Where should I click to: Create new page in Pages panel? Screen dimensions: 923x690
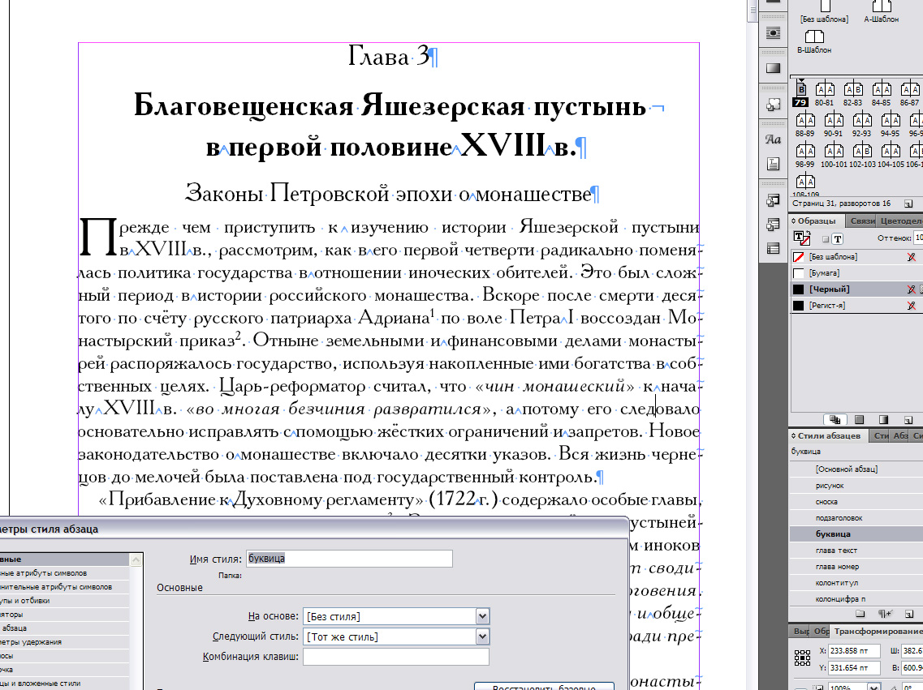(x=908, y=204)
